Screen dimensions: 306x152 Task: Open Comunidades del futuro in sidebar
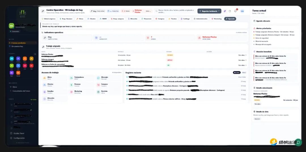pos(20,91)
